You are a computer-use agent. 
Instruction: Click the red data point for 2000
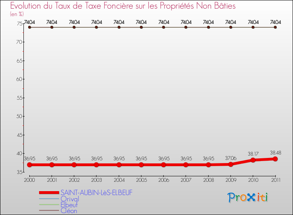tap(30, 165)
